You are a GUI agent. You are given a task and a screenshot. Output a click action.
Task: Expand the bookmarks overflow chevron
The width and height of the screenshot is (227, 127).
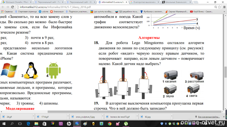tap(224, 11)
